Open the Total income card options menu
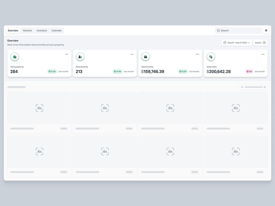275x206 pixels. [x=197, y=54]
